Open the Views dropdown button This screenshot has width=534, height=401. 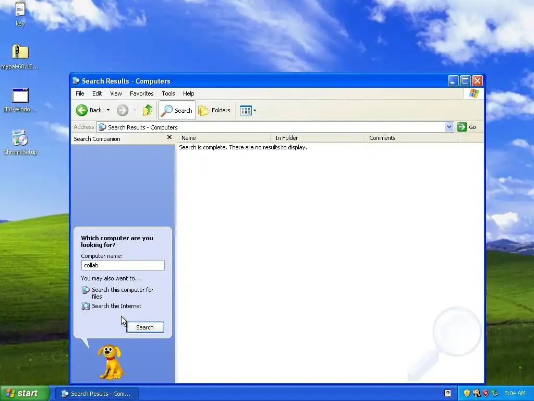248,110
